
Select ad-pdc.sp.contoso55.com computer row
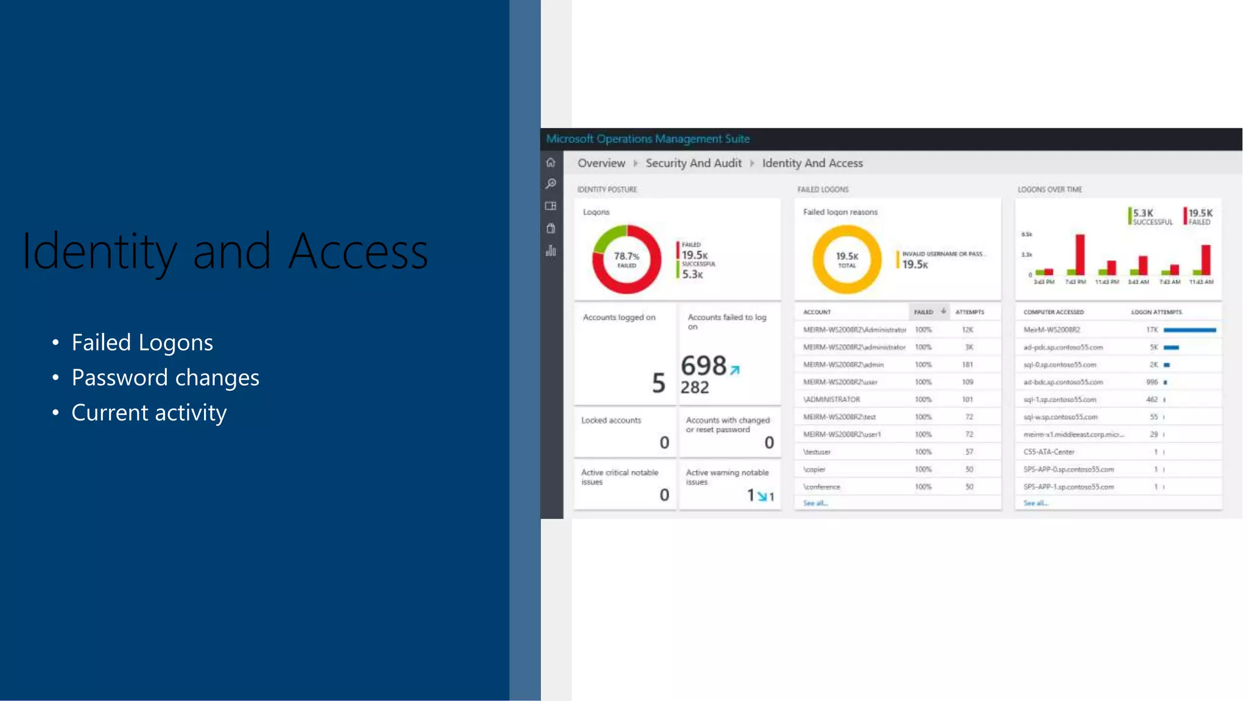pyautogui.click(x=1063, y=347)
